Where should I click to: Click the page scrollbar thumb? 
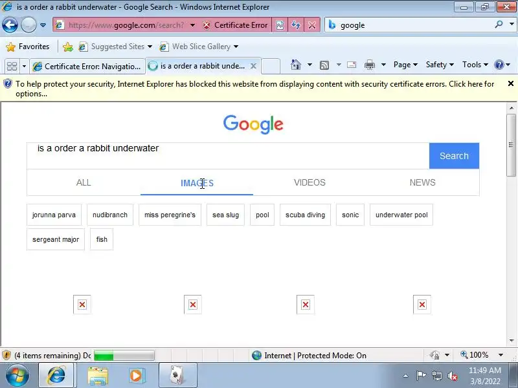coord(511,145)
